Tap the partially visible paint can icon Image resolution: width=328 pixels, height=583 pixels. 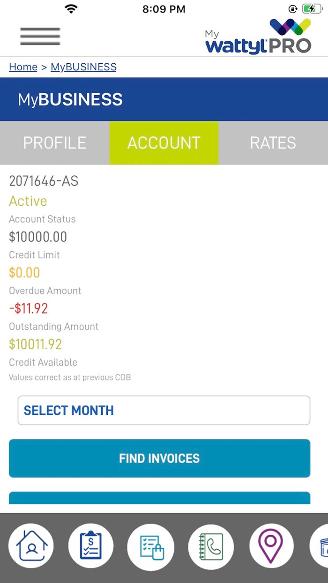(x=321, y=547)
